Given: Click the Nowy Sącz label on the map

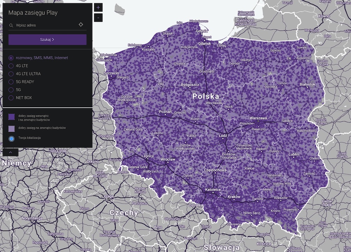Looking at the screenshot, I should pos(252,213).
